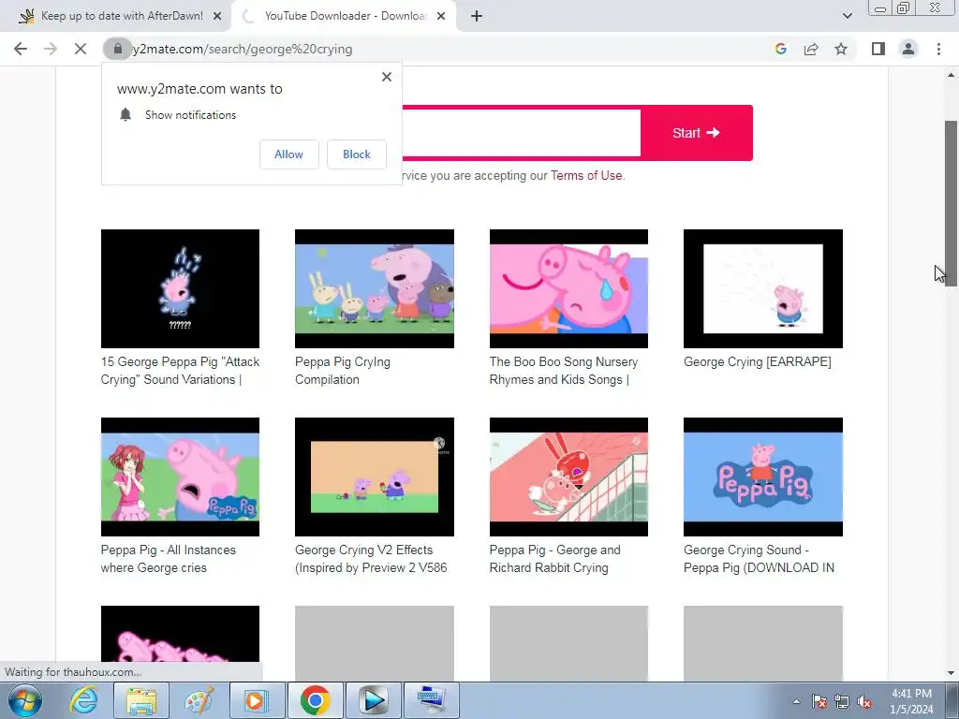Viewport: 959px width, 719px height.
Task: Open the Action Center flag icon
Action: (x=819, y=701)
